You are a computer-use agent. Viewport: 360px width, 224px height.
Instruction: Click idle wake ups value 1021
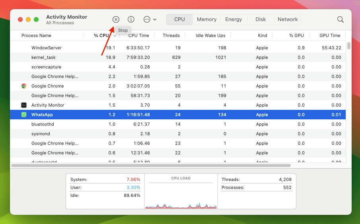(x=221, y=57)
